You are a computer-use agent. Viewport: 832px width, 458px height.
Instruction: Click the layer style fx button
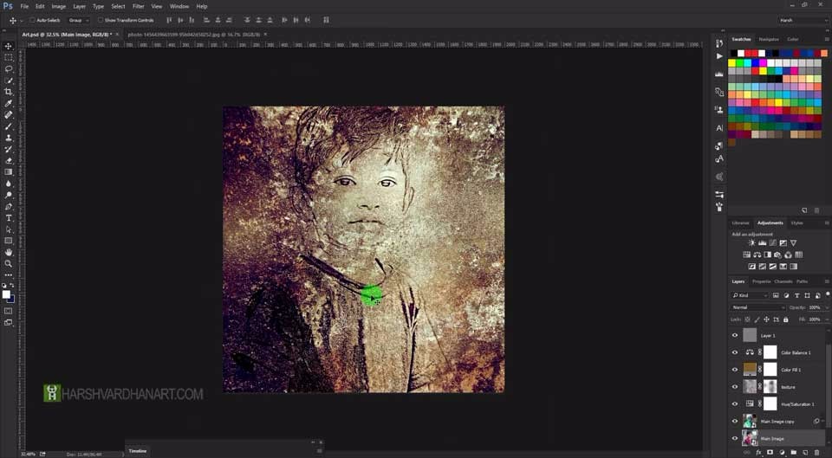pos(760,453)
